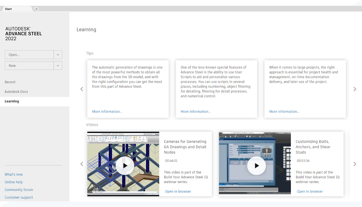
Task: Click the Customizing Bolts, Anchors, and Shear Studs title
Action: pyautogui.click(x=313, y=147)
